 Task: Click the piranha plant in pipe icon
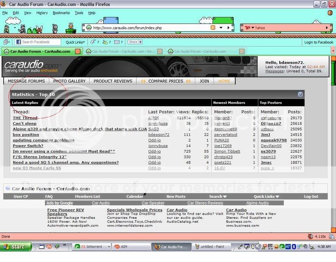click(71, 28)
